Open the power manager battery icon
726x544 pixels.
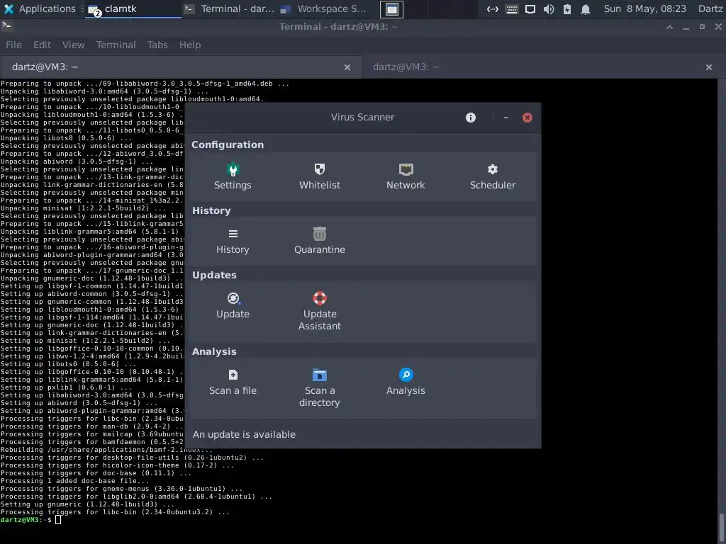coord(567,9)
